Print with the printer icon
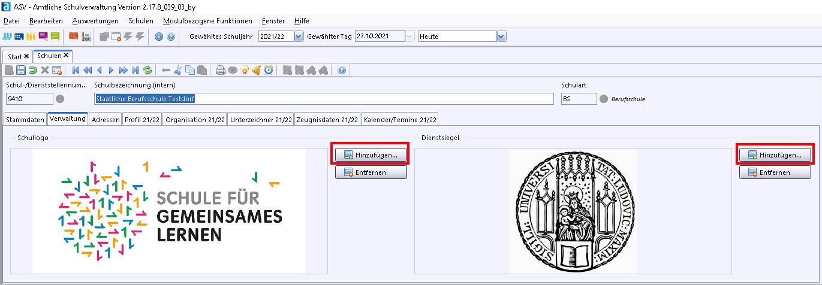Viewport: 822px width, 285px height. click(x=221, y=70)
